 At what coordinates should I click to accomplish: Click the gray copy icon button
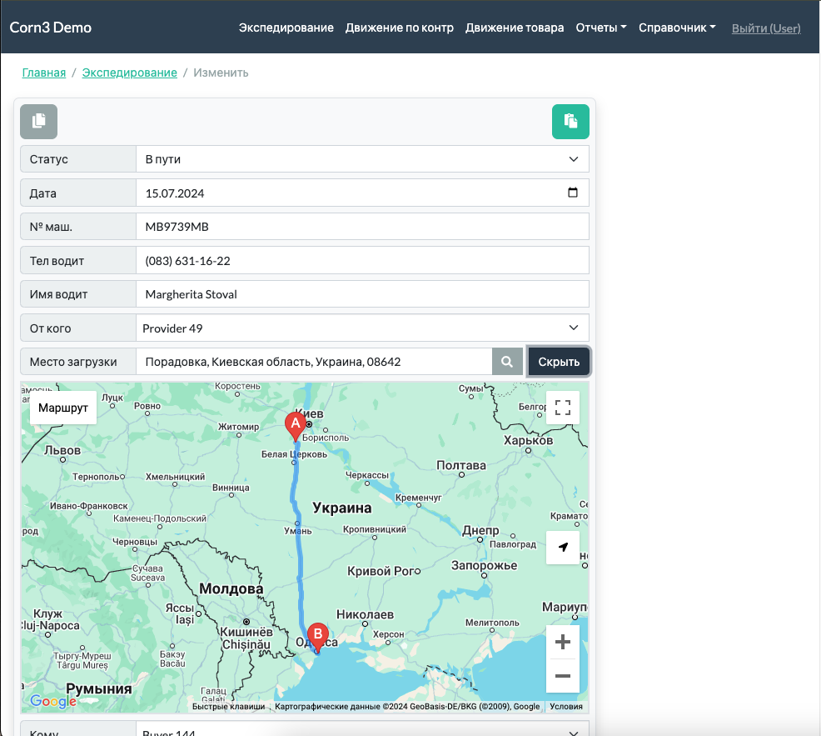(38, 122)
